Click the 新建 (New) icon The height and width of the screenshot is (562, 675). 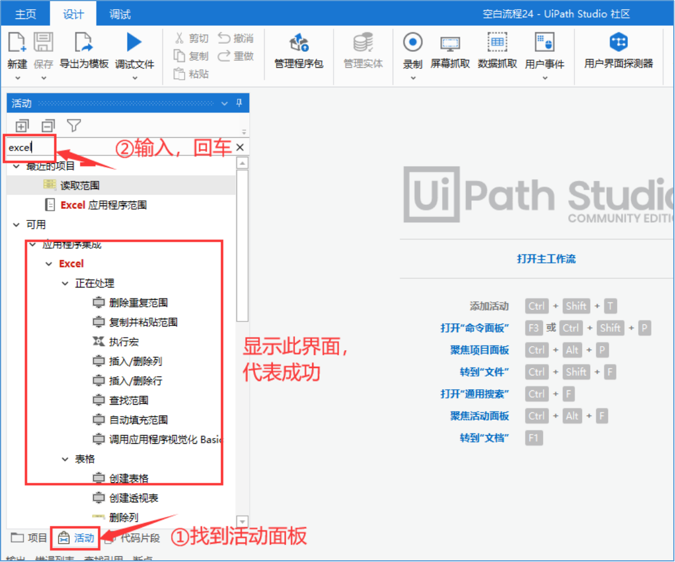coord(17,42)
